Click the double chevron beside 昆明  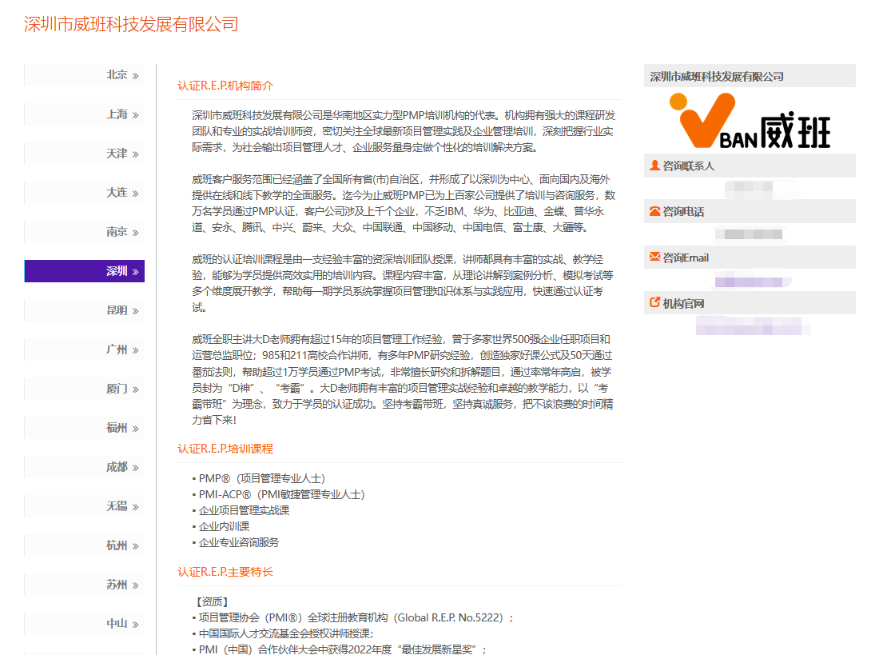click(x=135, y=311)
